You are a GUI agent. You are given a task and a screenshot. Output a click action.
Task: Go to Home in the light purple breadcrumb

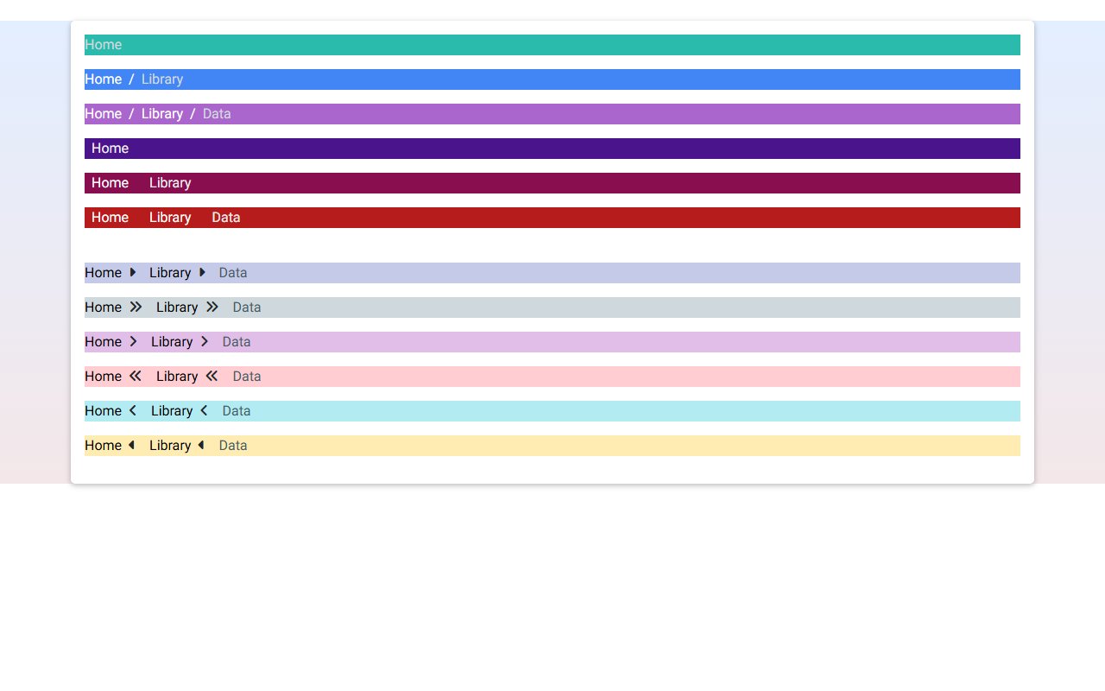[x=103, y=114]
